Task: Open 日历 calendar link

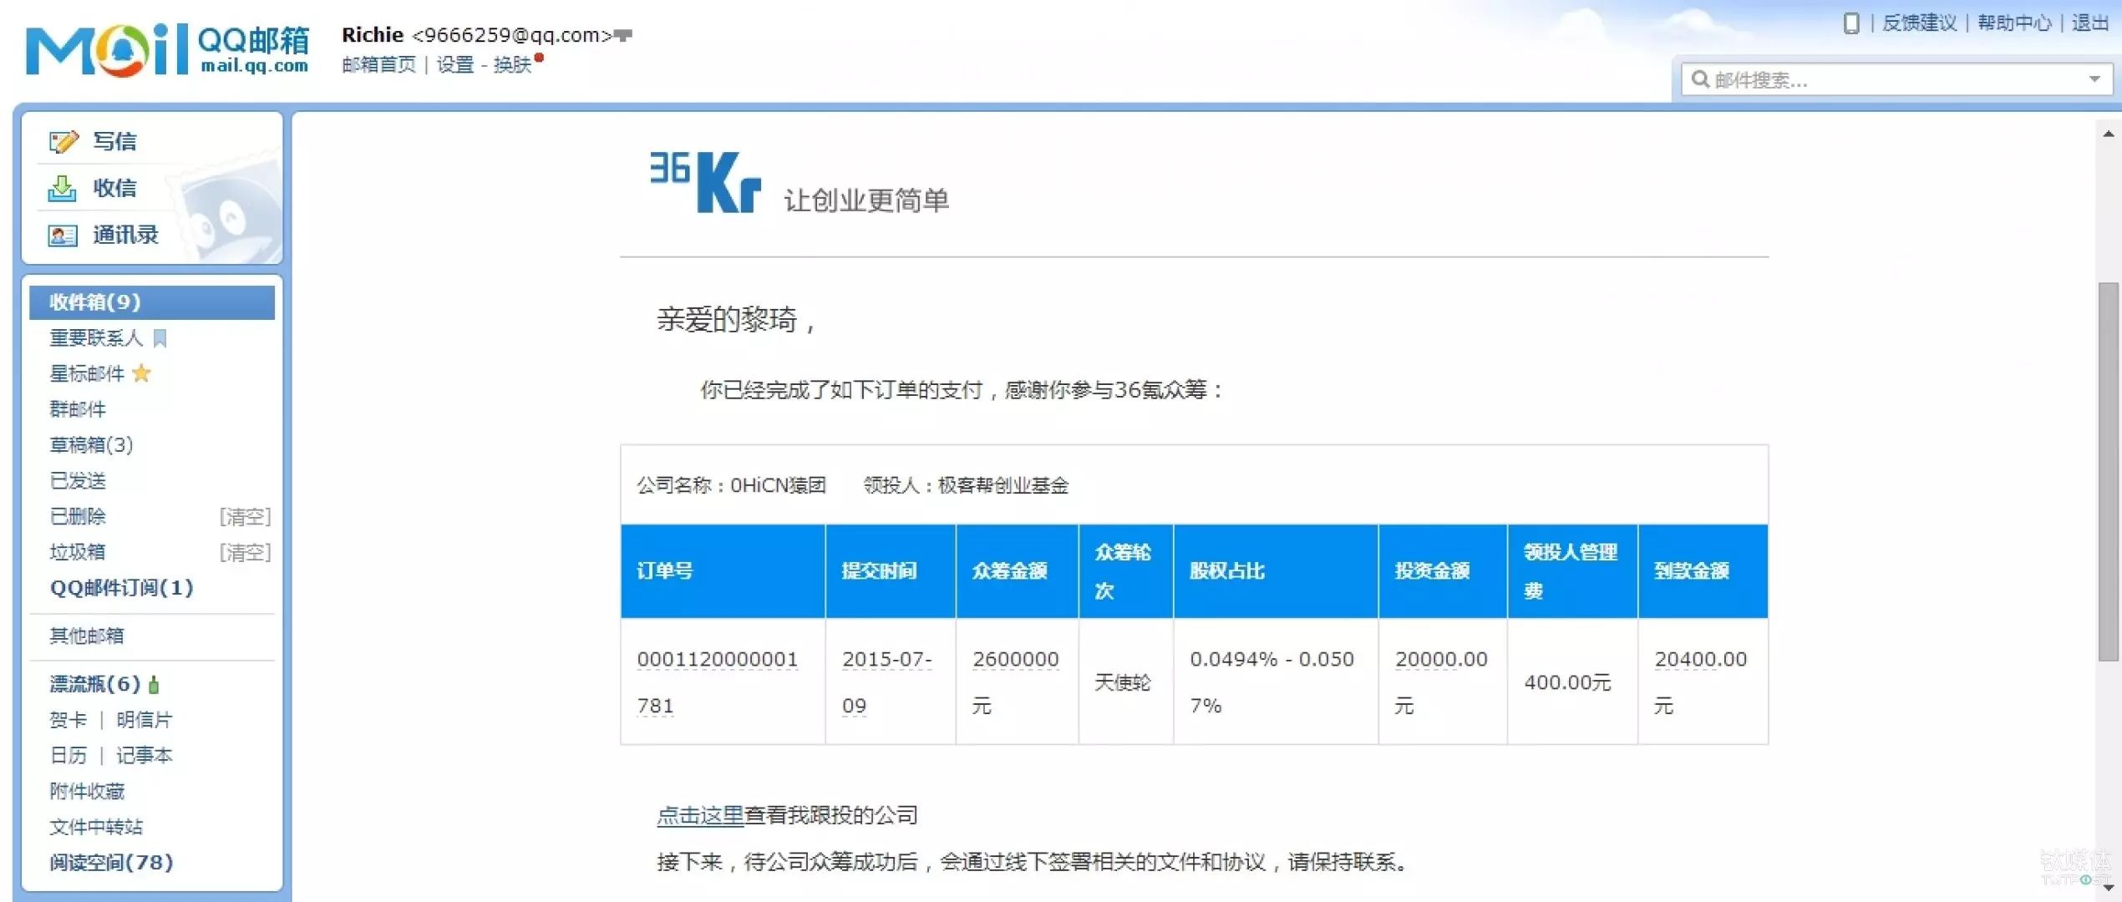Action: [x=68, y=756]
